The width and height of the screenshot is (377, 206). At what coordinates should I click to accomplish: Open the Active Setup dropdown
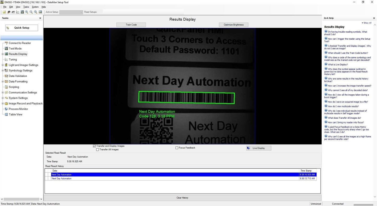(x=71, y=12)
